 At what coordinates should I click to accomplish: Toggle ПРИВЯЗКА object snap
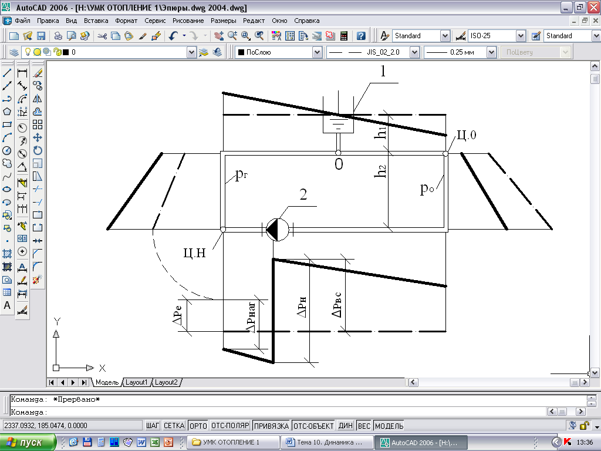(x=271, y=426)
